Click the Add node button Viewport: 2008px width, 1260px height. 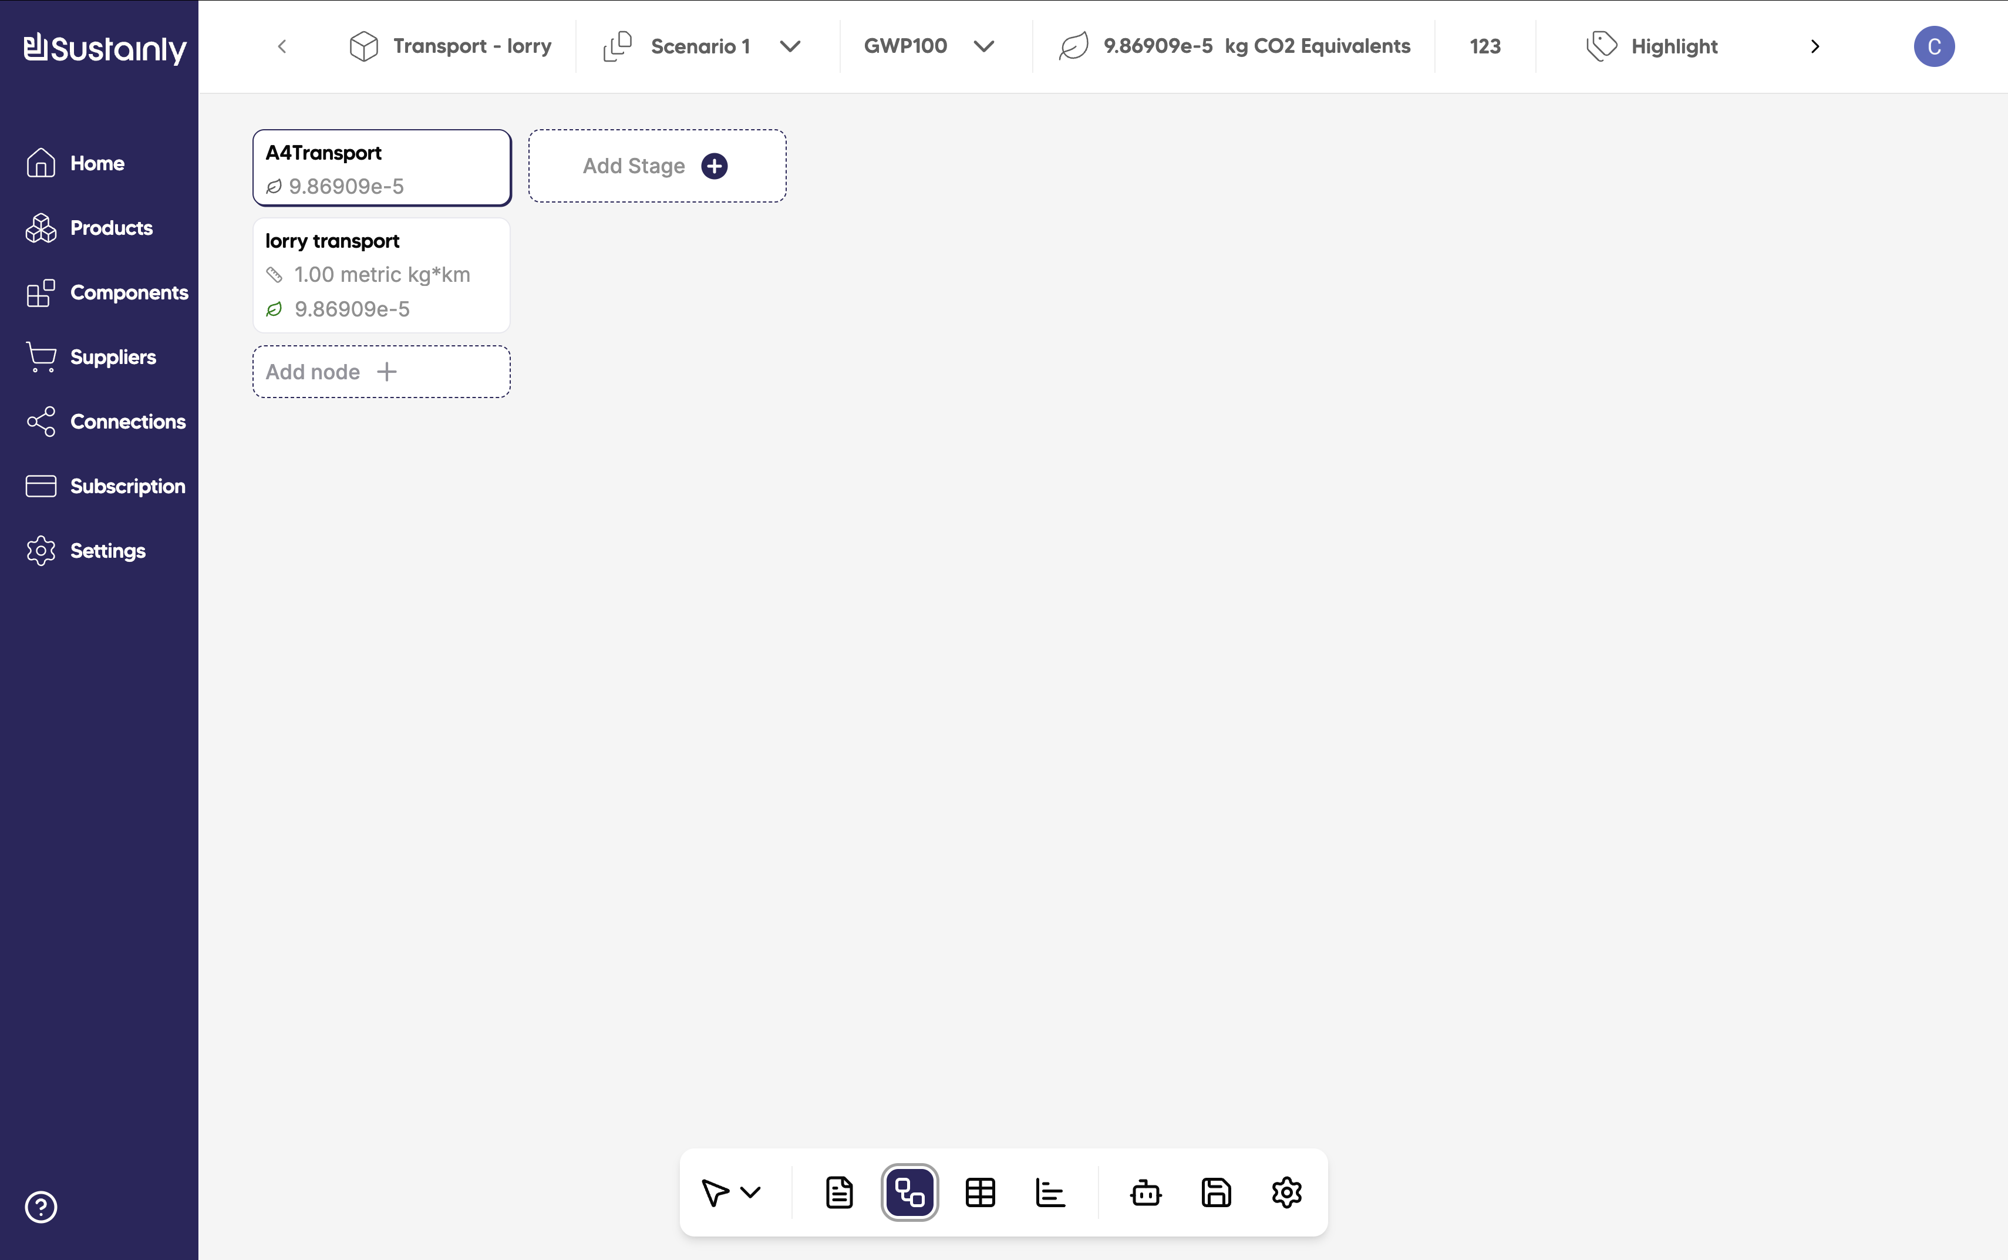[x=382, y=372]
